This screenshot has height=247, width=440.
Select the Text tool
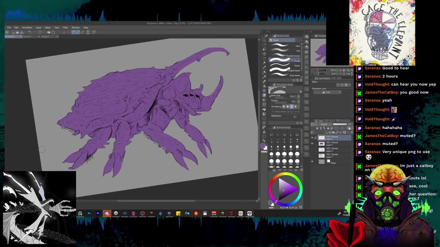[x=264, y=132]
